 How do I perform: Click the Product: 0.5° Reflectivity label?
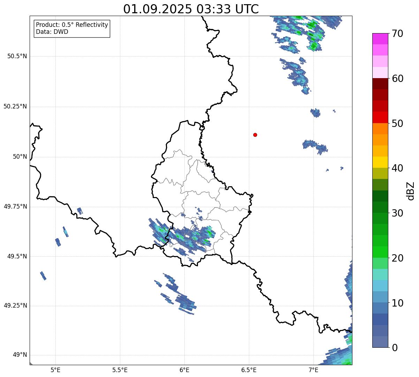coord(72,25)
